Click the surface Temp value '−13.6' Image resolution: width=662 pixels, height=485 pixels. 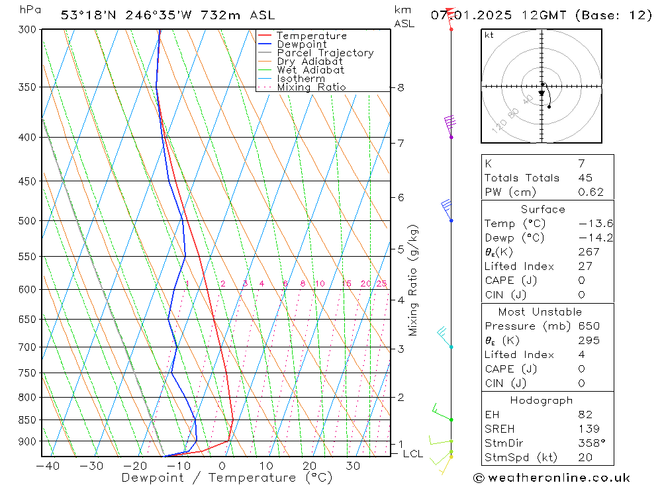pyautogui.click(x=596, y=224)
